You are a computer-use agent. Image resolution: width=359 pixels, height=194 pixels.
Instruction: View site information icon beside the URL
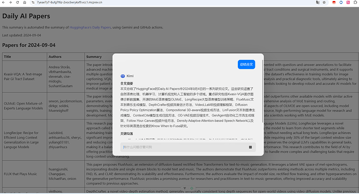[x=33, y=2]
